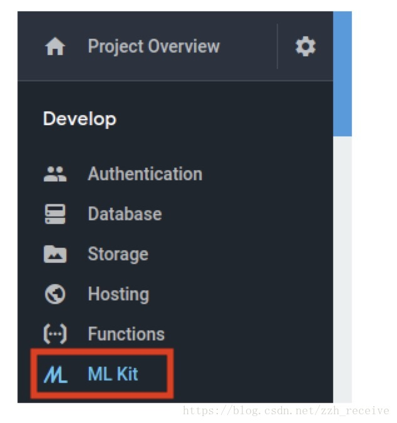Screen dimensions: 397x423
Task: Click the ML Kit logo icon
Action: tap(56, 374)
